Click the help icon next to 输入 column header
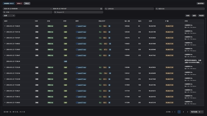 click(129, 21)
